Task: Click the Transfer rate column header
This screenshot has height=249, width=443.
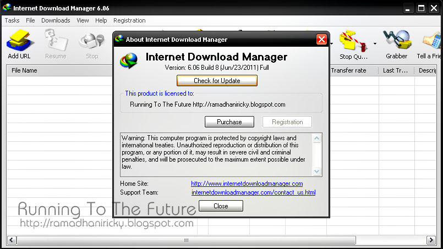Action: pyautogui.click(x=354, y=70)
